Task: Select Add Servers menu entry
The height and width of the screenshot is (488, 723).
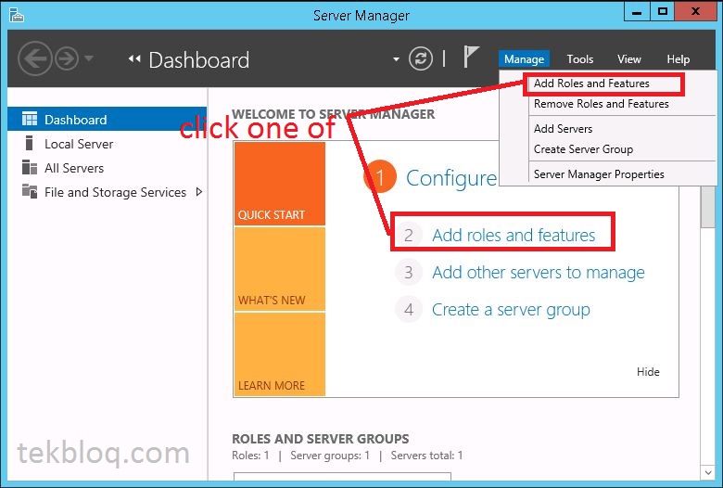Action: tap(563, 129)
